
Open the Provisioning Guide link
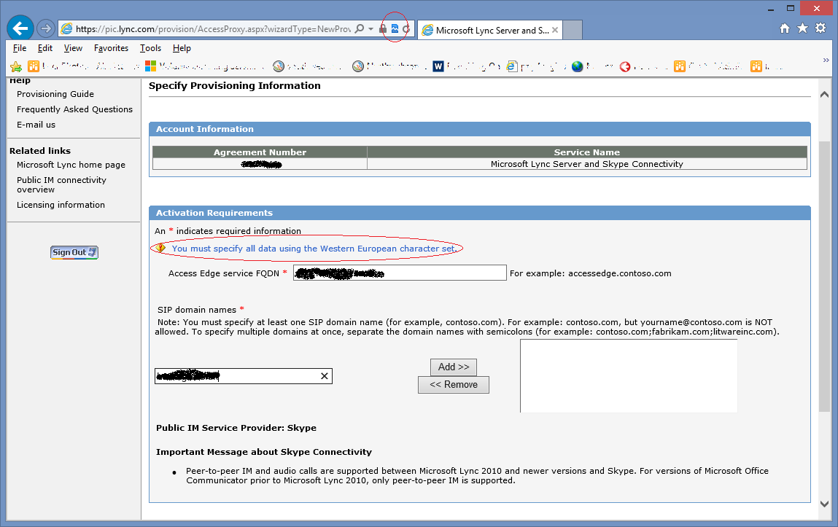pyautogui.click(x=55, y=94)
